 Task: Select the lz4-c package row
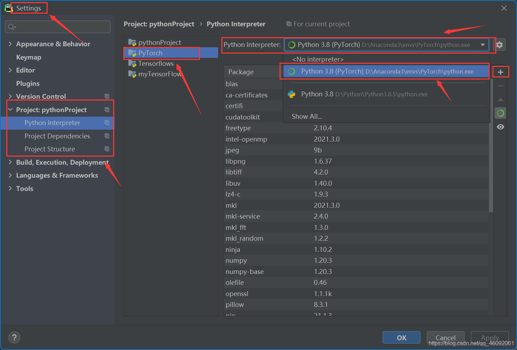tap(356, 194)
